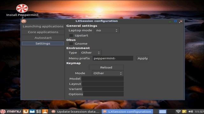This screenshot has width=204, height=114.
Task: Switch to Core applications tab
Action: click(x=43, y=32)
